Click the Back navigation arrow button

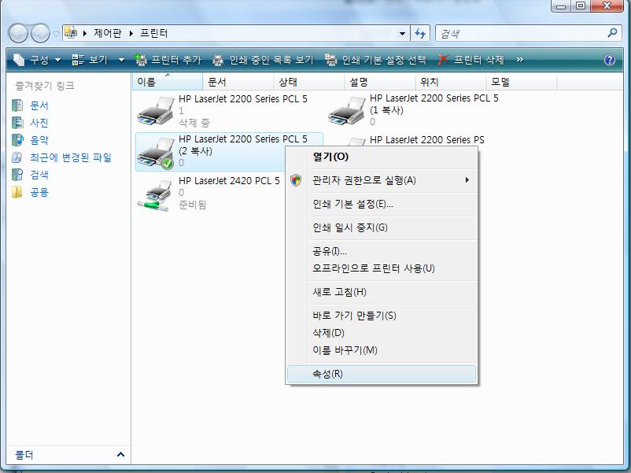[18, 33]
